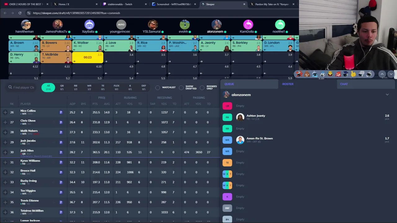Filter players by K position
This screenshot has height=223, width=397.
tap(130, 87)
